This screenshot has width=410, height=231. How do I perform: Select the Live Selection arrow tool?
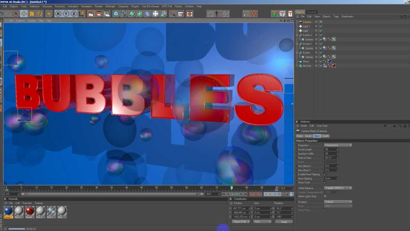coord(16,13)
